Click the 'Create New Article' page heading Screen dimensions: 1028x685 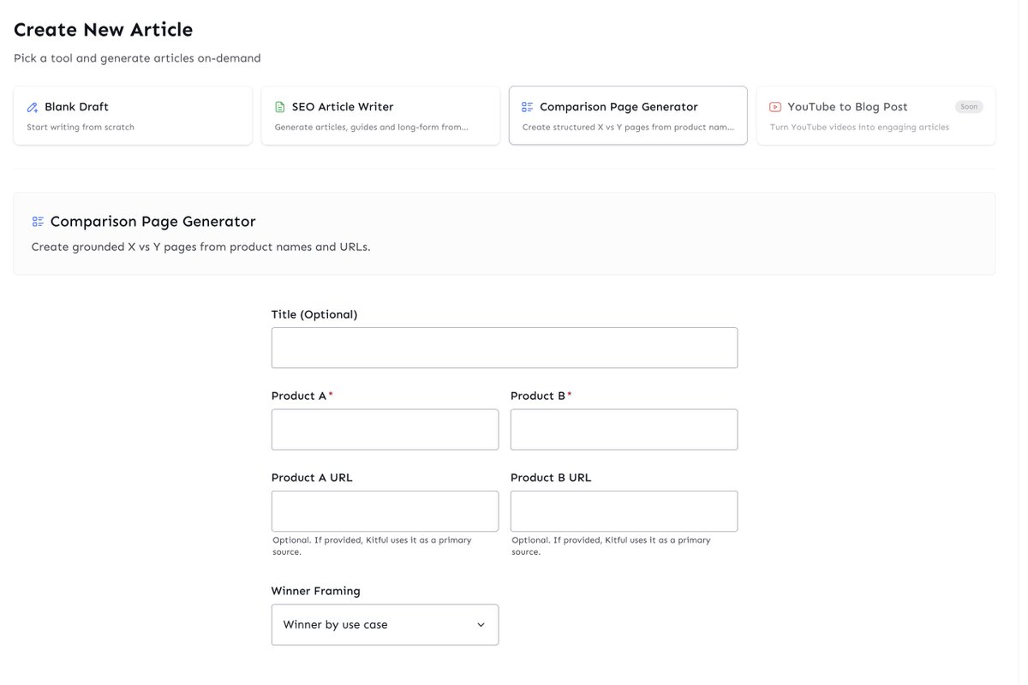(103, 29)
